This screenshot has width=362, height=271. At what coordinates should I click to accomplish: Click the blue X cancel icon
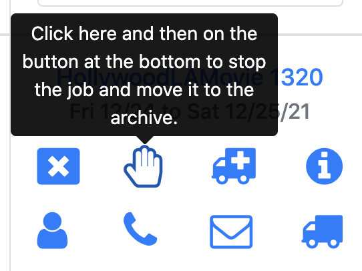[x=58, y=166]
